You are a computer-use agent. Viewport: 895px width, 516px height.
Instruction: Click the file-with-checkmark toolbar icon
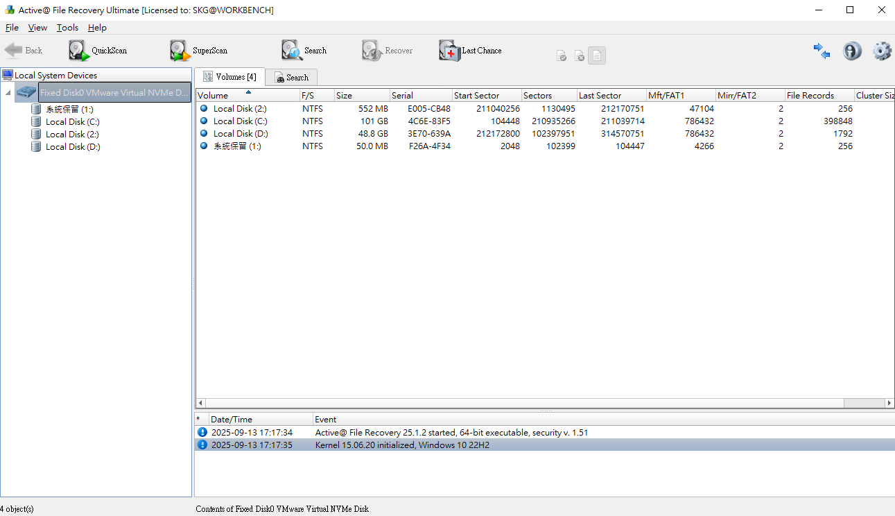click(562, 55)
